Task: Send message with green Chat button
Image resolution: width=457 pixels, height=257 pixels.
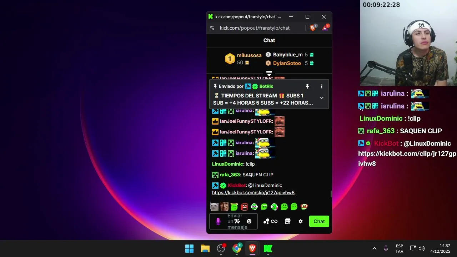Action: (x=319, y=221)
